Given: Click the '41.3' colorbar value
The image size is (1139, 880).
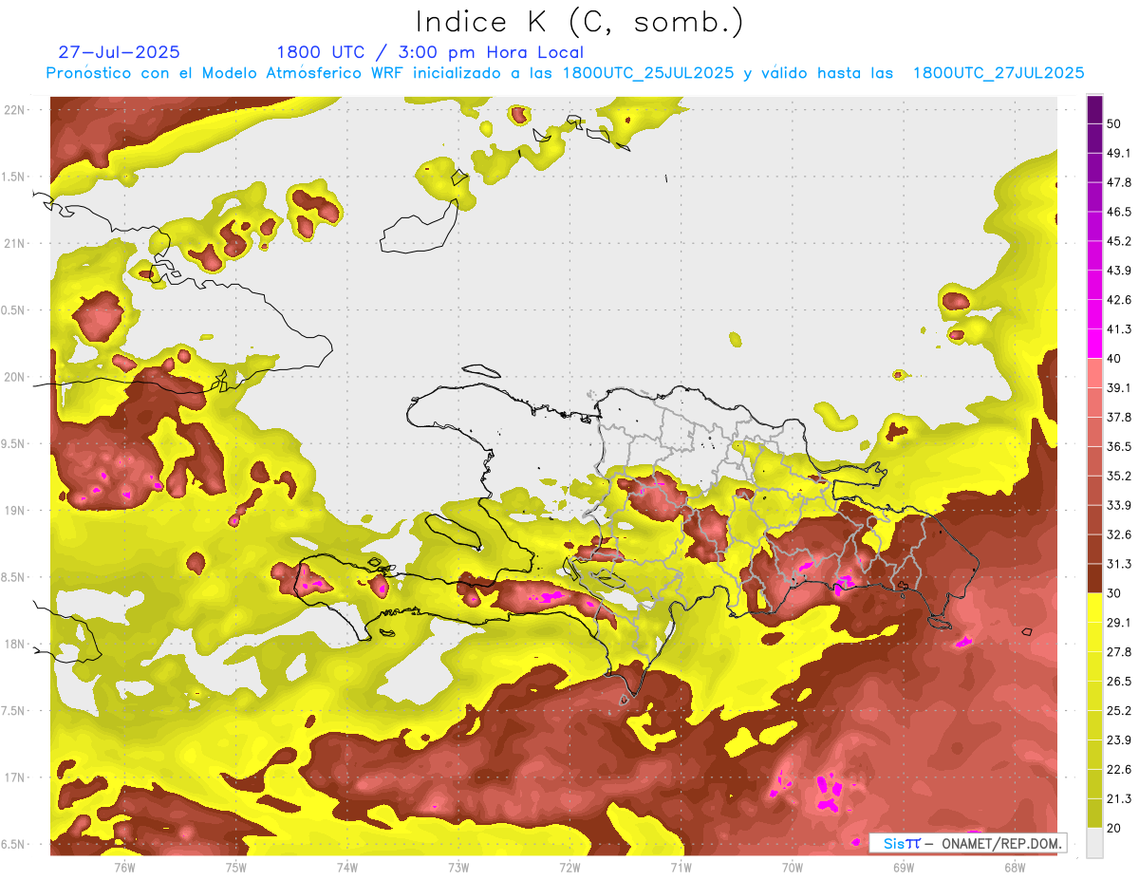Looking at the screenshot, I should [1119, 329].
